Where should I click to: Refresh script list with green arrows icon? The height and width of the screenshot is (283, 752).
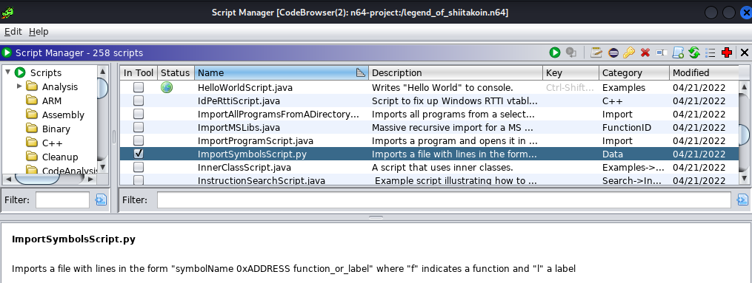click(x=693, y=52)
